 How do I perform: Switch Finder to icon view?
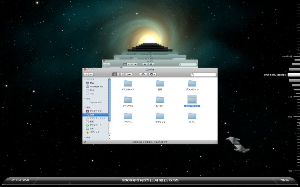tap(115, 74)
